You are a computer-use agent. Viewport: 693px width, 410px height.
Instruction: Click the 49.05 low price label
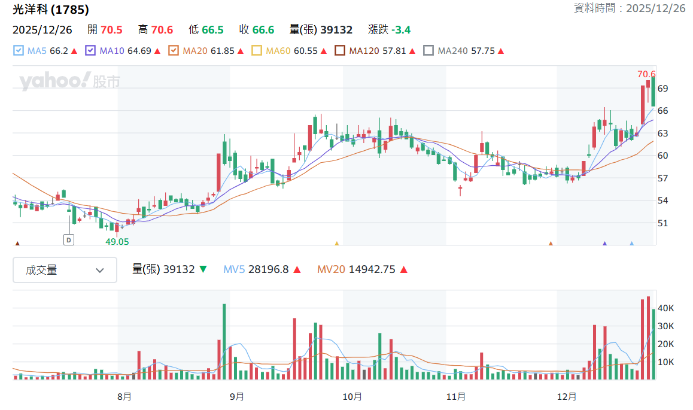click(117, 242)
